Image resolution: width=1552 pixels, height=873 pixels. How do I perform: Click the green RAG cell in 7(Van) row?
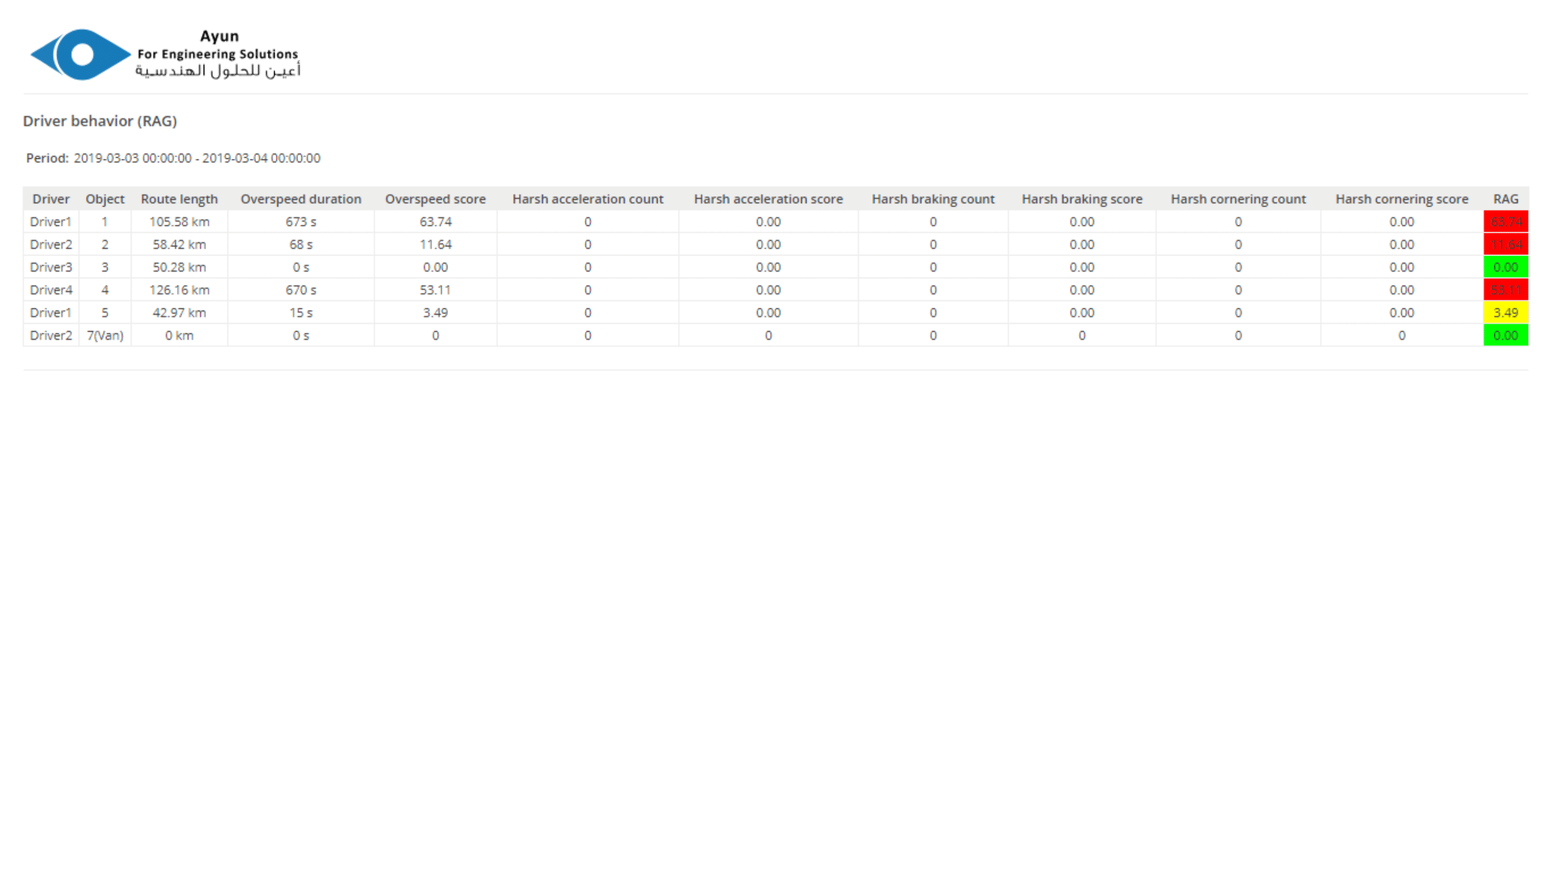(1505, 336)
